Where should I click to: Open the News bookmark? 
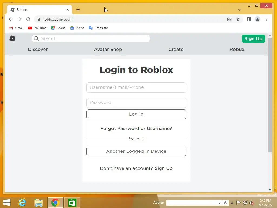[77, 28]
